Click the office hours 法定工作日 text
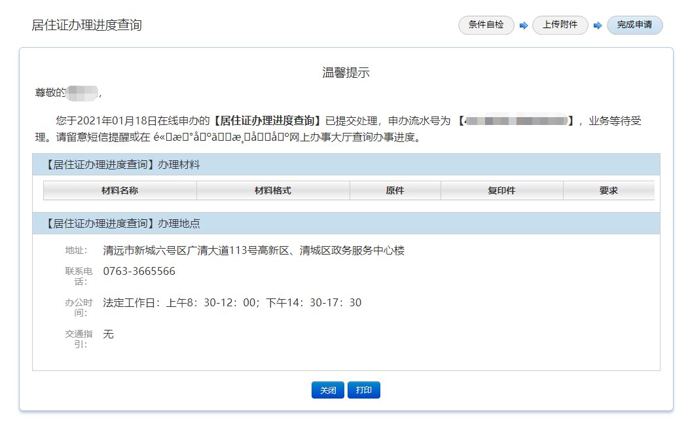Image resolution: width=688 pixels, height=428 pixels. (232, 302)
